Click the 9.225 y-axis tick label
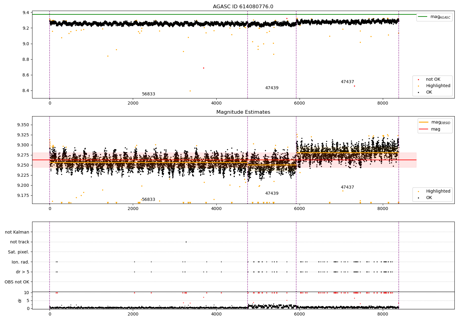The height and width of the screenshot is (321, 459). coord(23,175)
